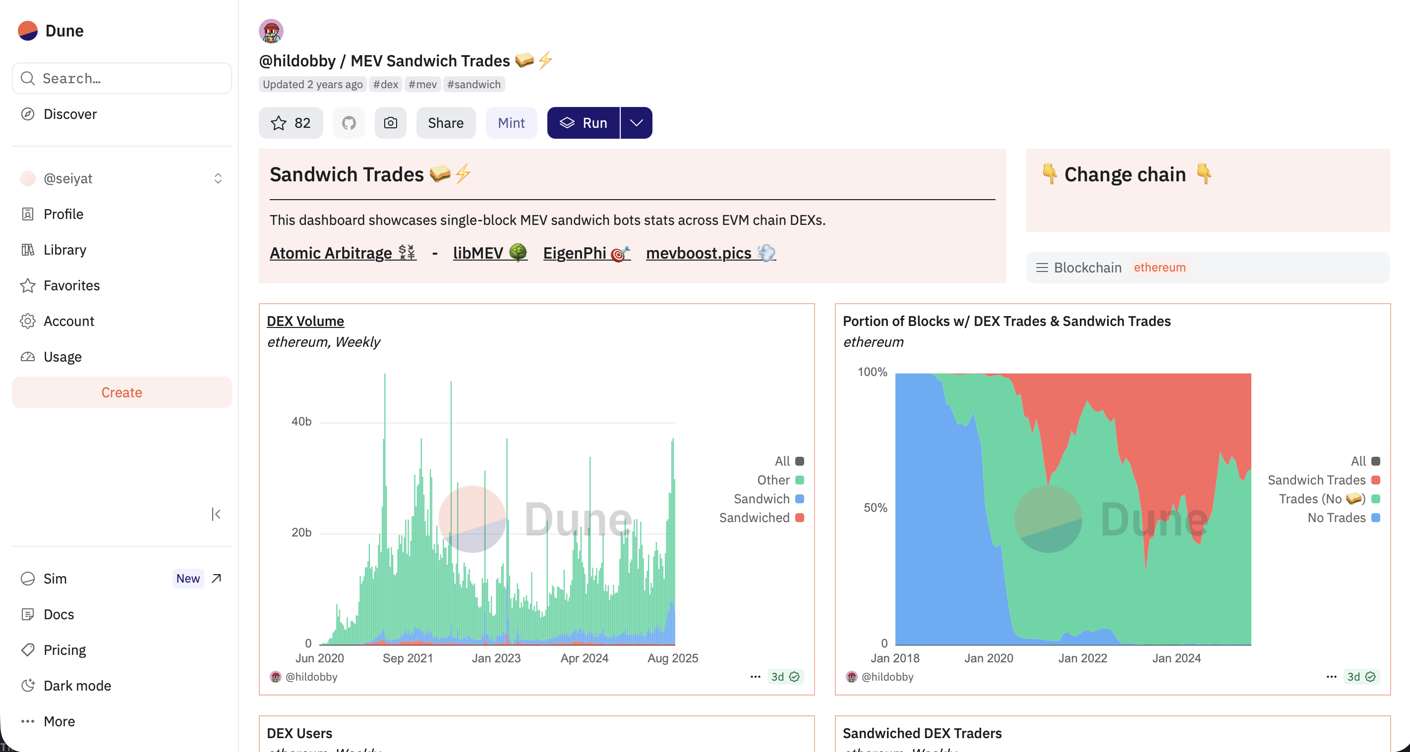This screenshot has height=752, width=1410.
Task: Click the Sandwich blue legend swatch
Action: pos(799,499)
